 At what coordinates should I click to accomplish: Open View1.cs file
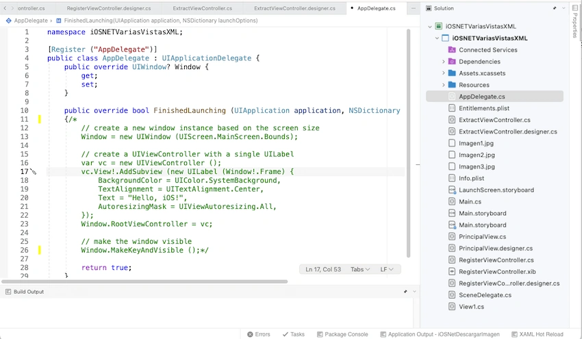point(471,307)
